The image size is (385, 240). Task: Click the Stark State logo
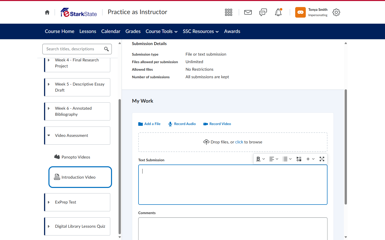79,12
